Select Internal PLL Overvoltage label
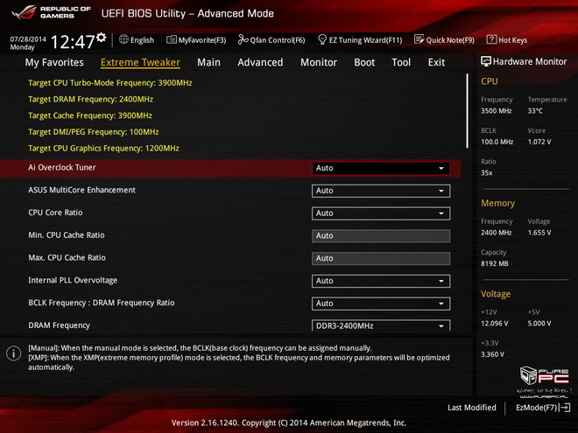578x433 pixels. (73, 280)
